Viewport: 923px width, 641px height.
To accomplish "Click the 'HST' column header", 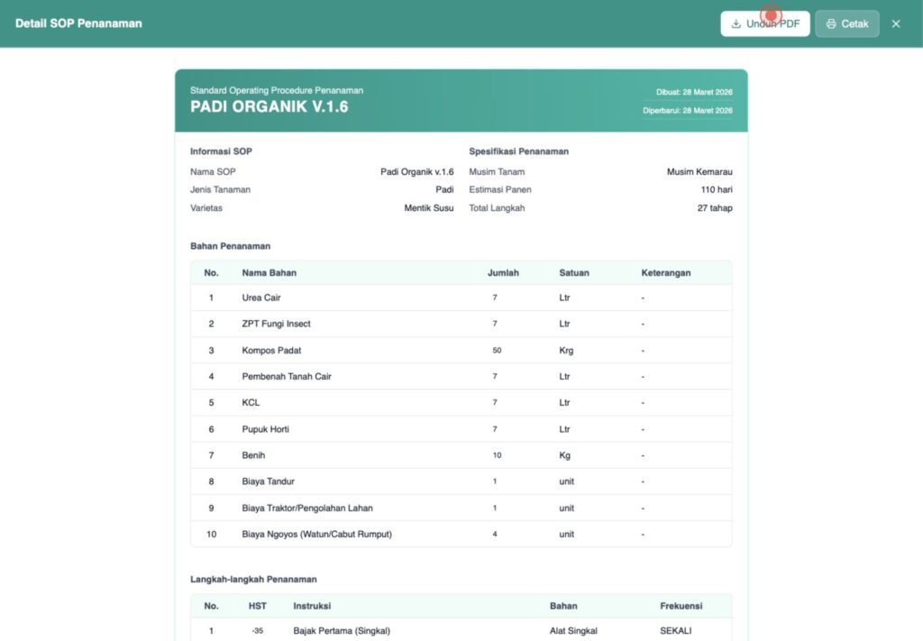I will pos(257,606).
